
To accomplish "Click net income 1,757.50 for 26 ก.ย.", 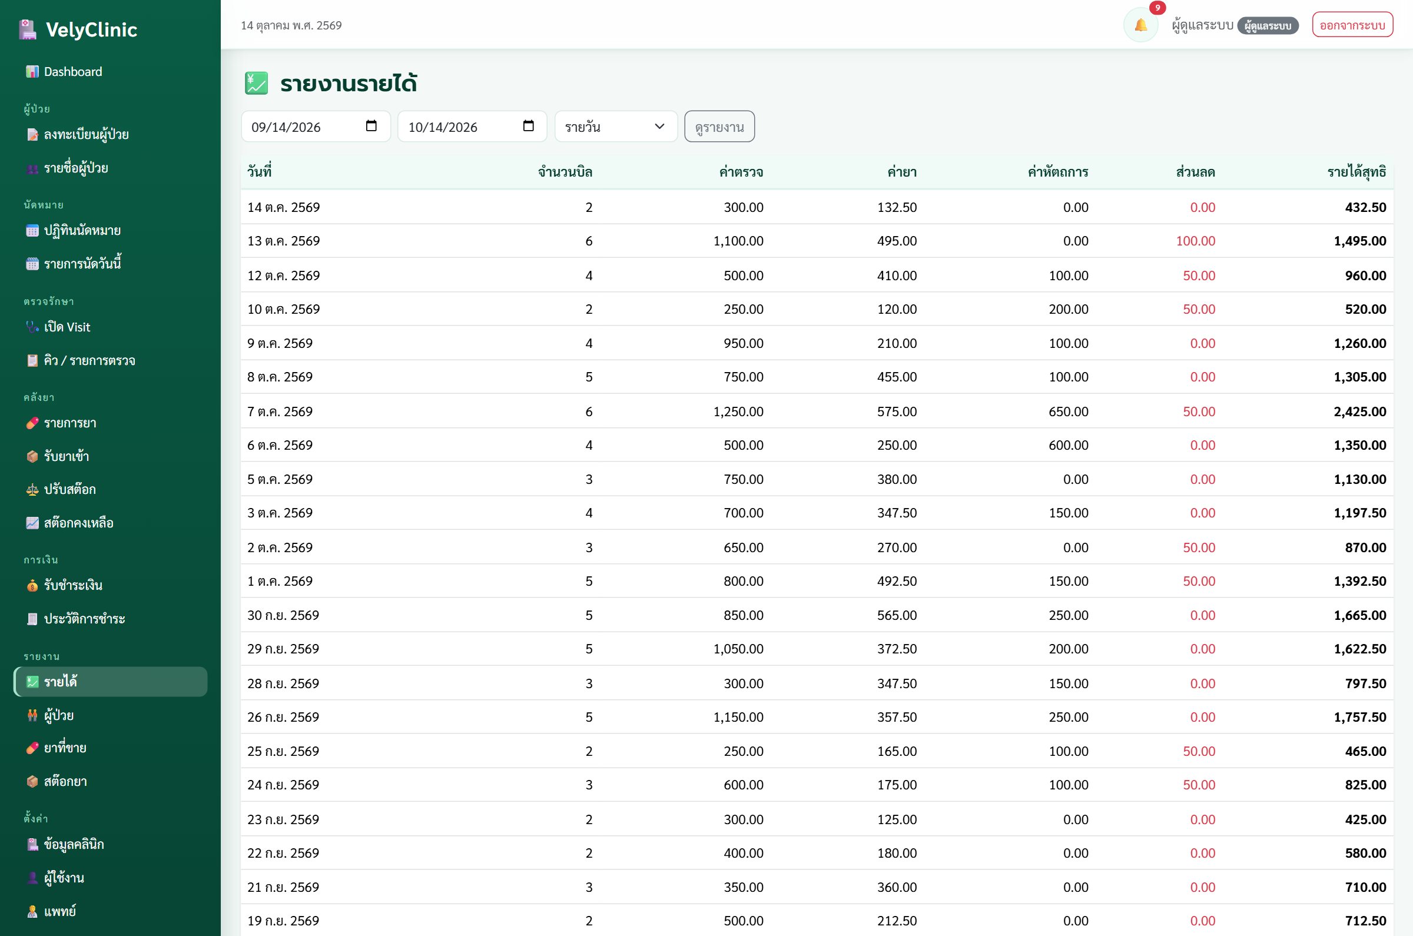I will [1360, 717].
